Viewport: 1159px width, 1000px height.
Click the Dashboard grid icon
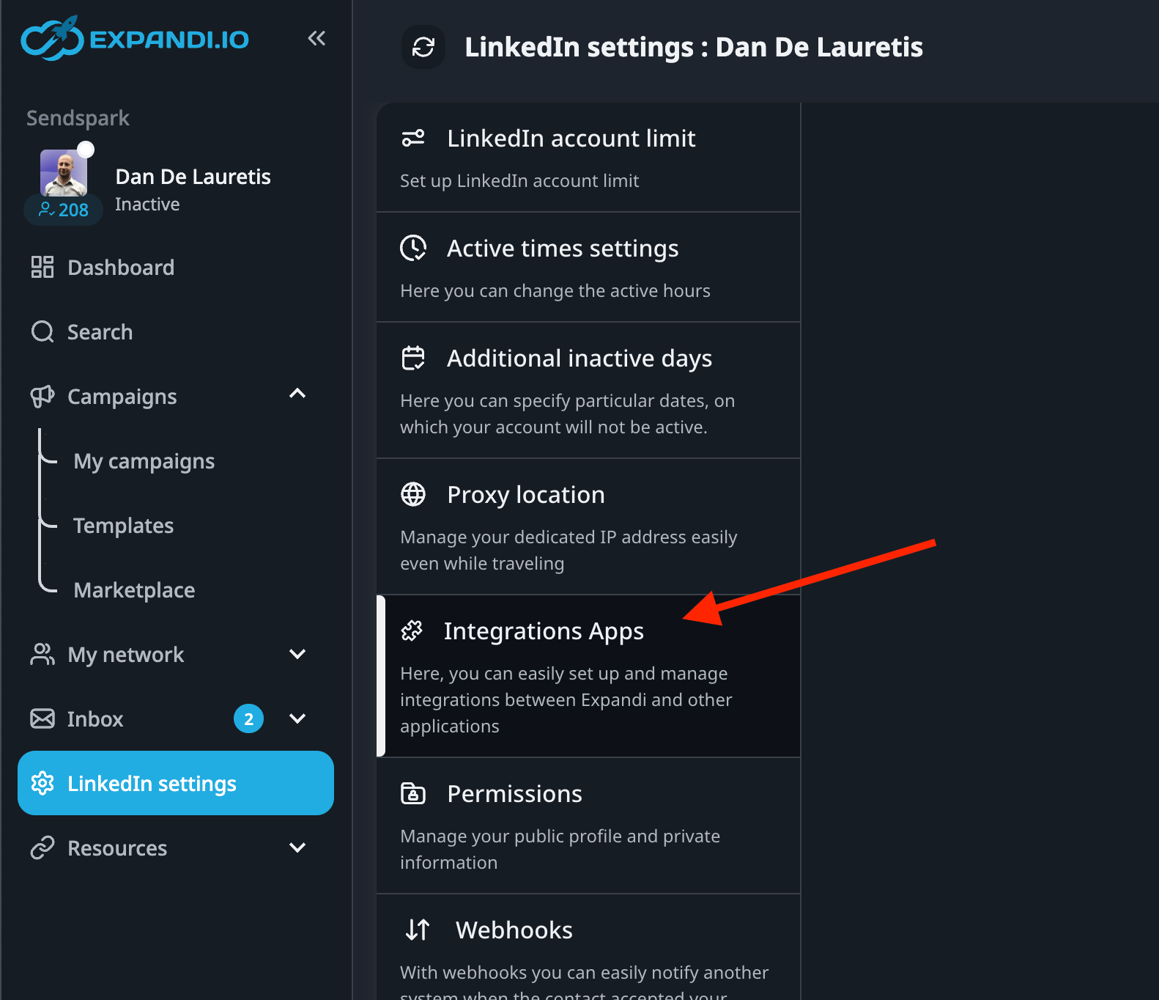click(x=42, y=267)
